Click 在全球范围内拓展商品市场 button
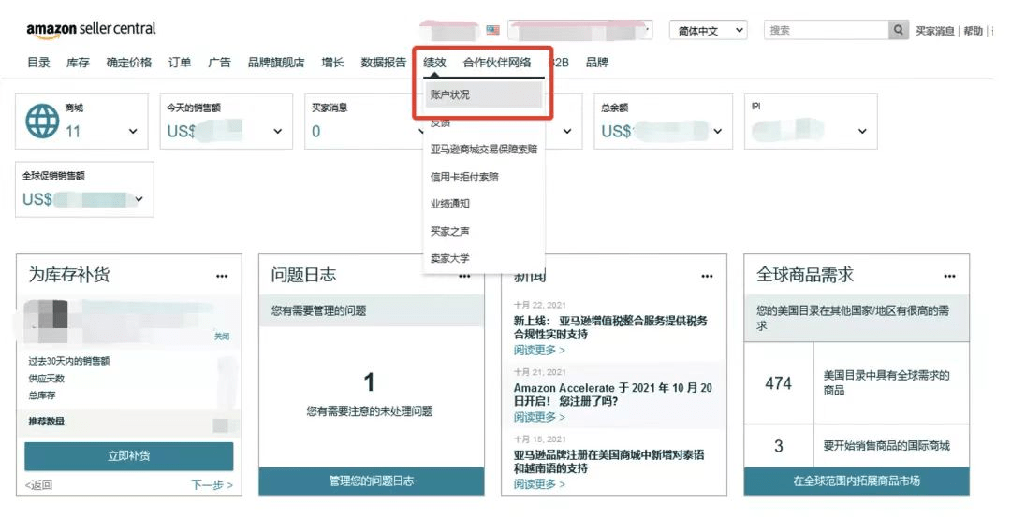The width and height of the screenshot is (1011, 517). 856,481
